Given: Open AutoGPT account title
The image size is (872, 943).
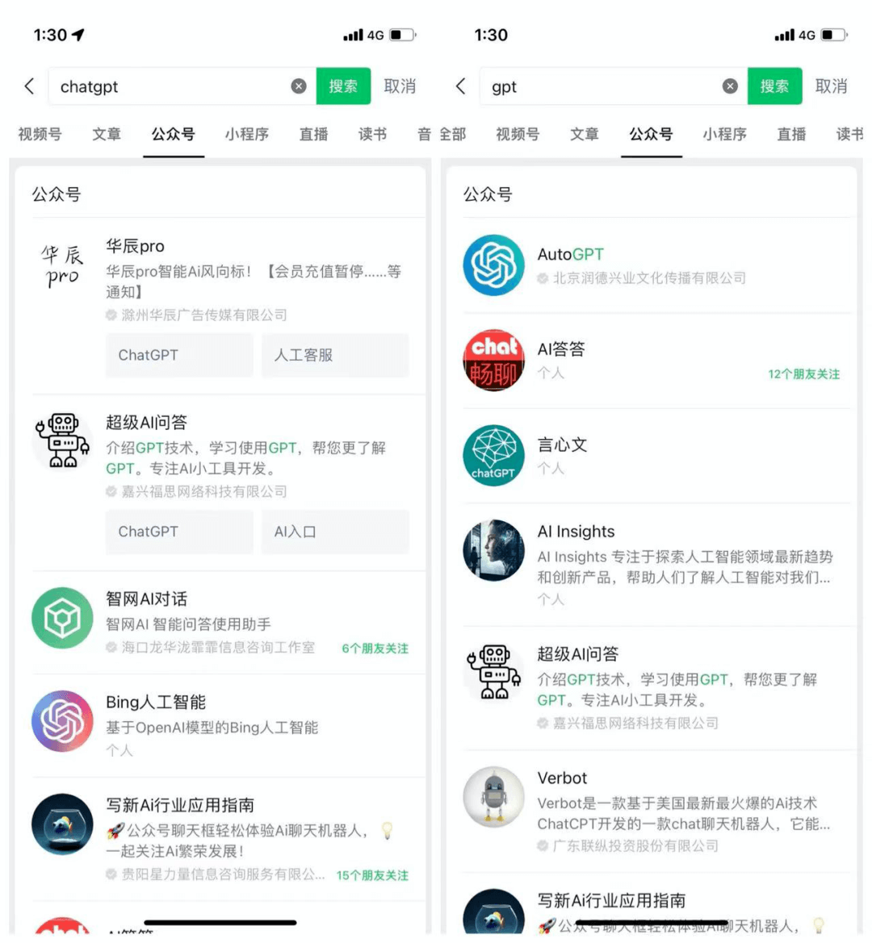Looking at the screenshot, I should tap(571, 254).
